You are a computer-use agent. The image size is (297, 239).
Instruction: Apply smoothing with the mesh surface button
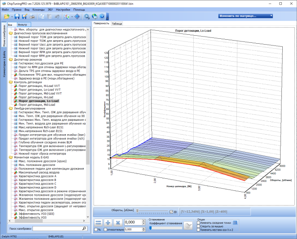188,226
